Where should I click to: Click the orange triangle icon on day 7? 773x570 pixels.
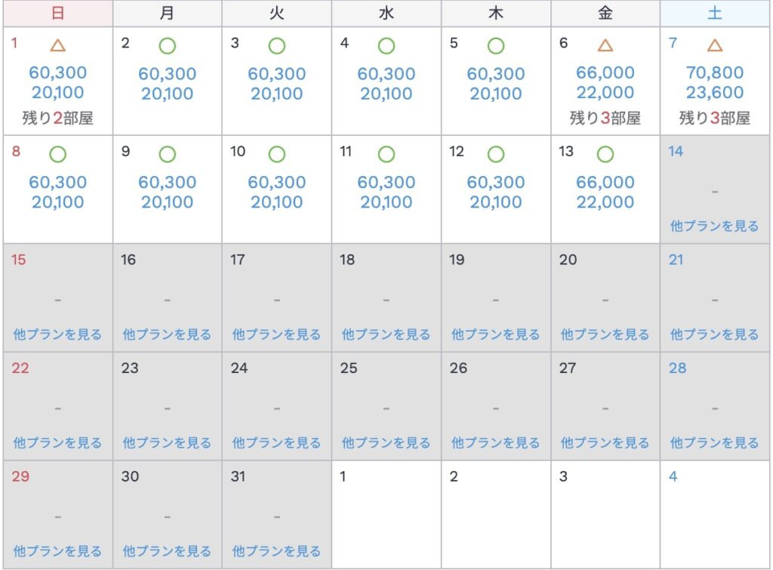pos(715,45)
